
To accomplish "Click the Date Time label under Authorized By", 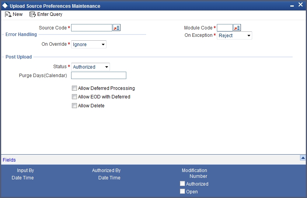I will (109, 178).
